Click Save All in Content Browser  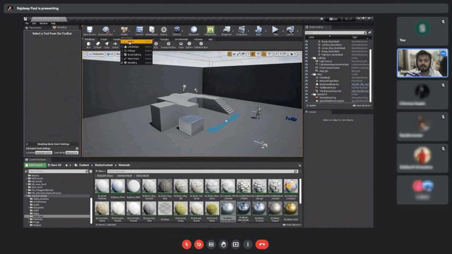click(x=54, y=165)
